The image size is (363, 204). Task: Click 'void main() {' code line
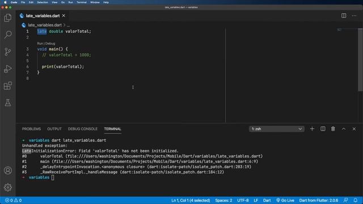52,49
